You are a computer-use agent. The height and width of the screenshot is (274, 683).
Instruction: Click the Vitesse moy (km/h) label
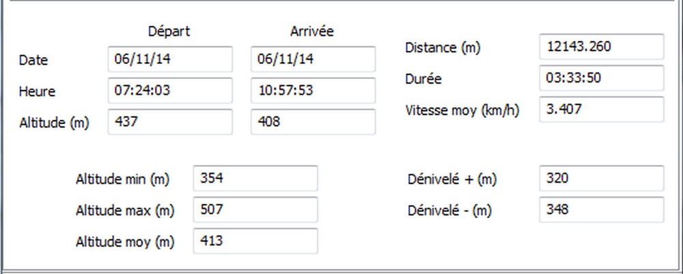tap(462, 110)
